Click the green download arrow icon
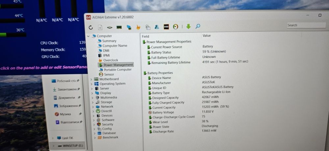329x151 pixels. tap(188, 26)
